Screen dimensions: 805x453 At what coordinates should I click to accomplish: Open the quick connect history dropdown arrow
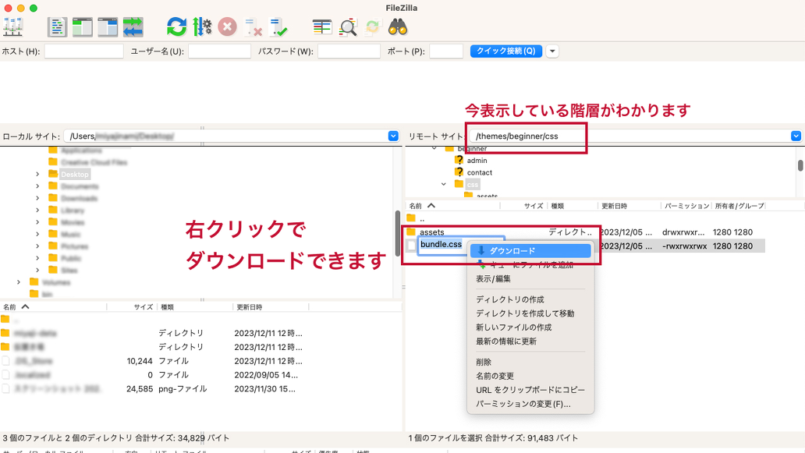pos(552,51)
